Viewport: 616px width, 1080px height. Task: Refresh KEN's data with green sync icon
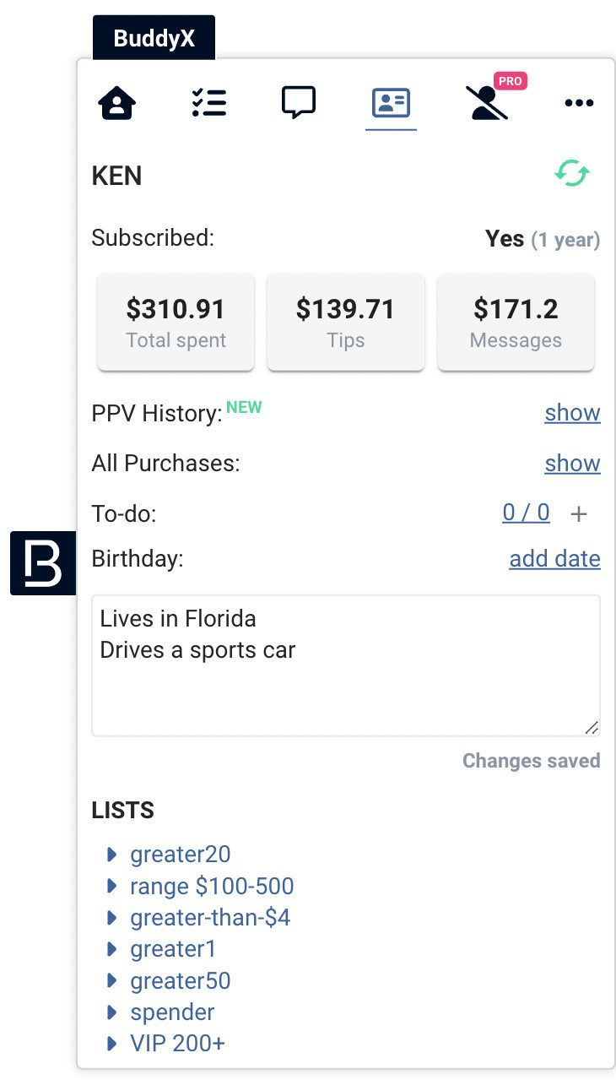pyautogui.click(x=572, y=174)
